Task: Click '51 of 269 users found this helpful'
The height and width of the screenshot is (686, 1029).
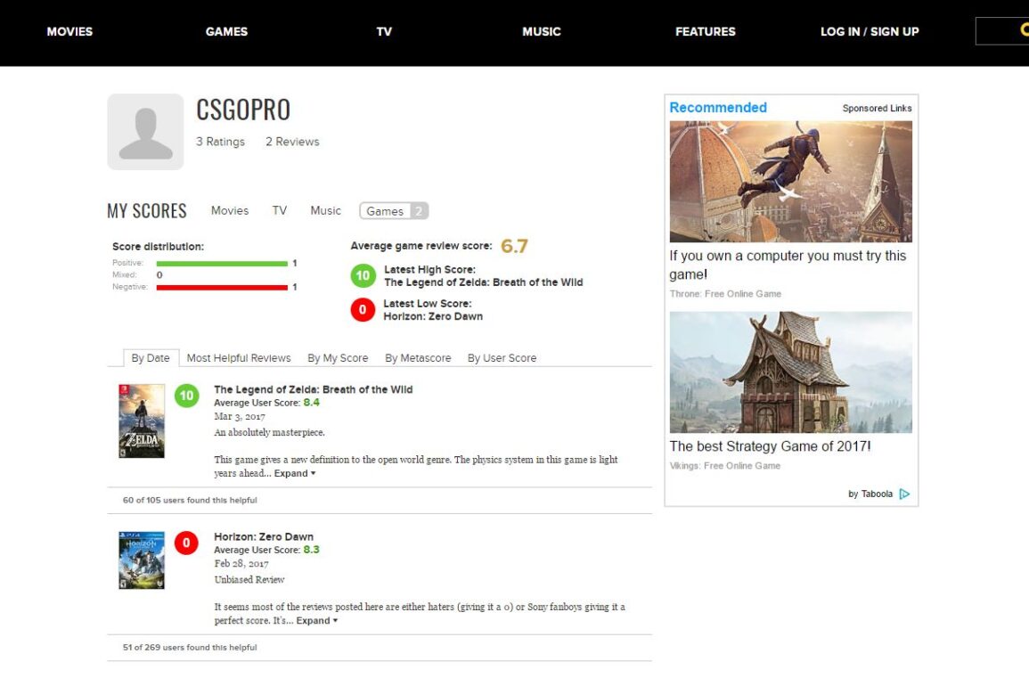Action: click(190, 648)
